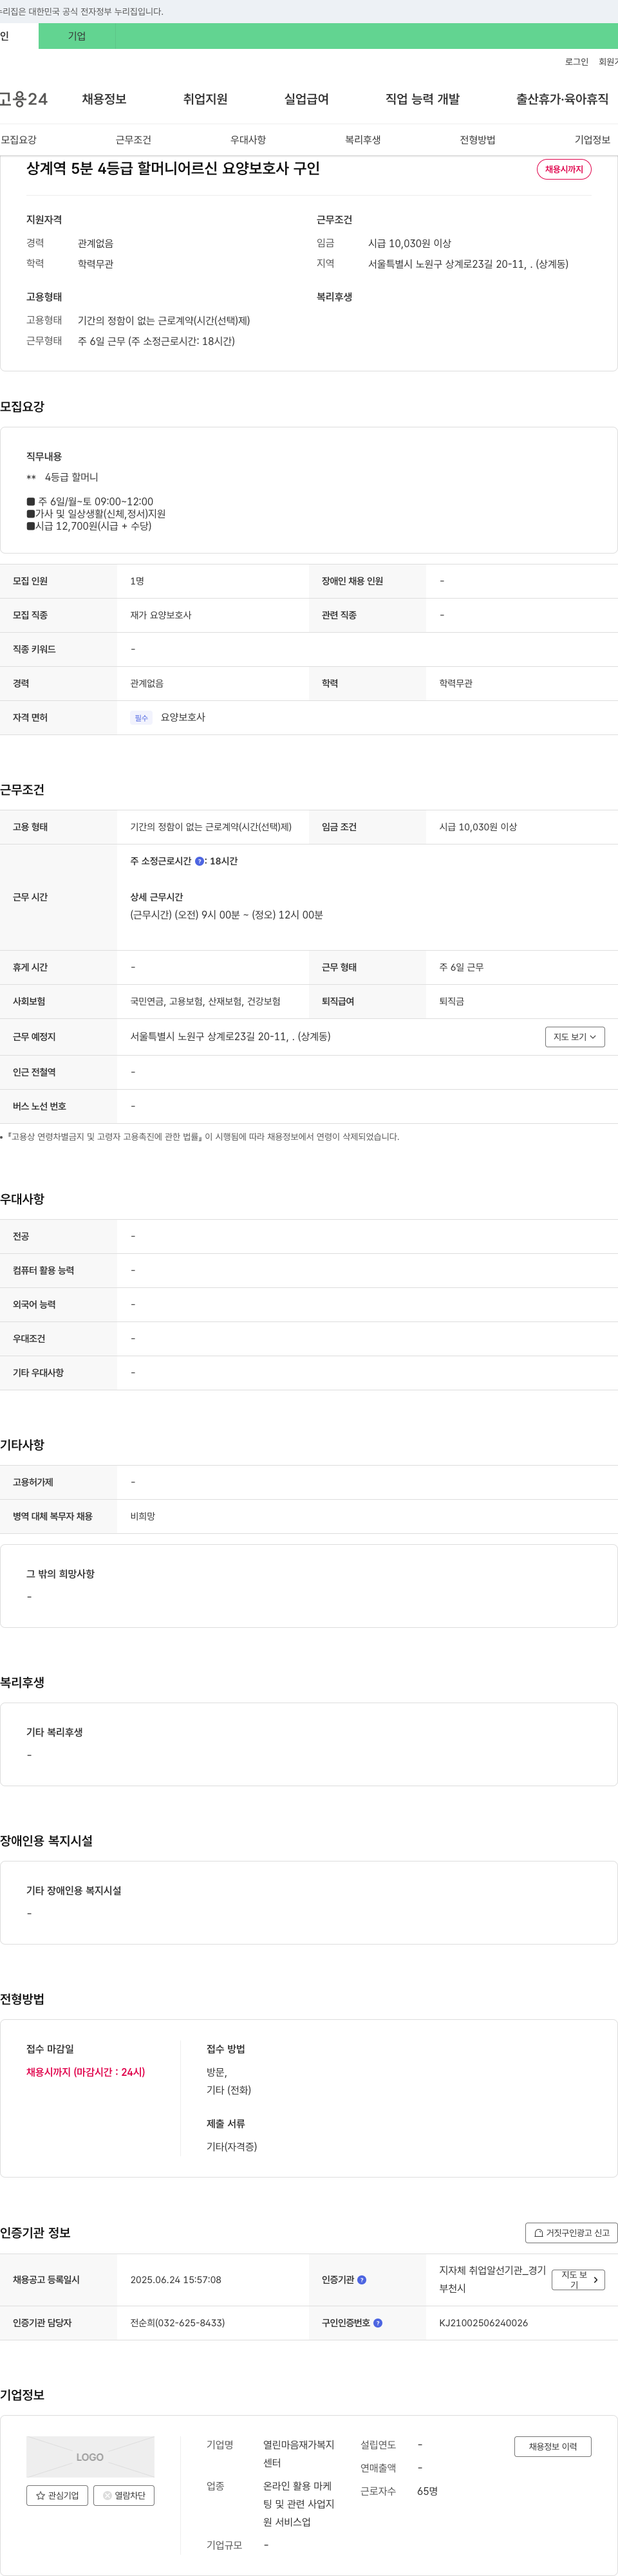Jump to the 근무조건 section tab
Image resolution: width=618 pixels, height=2576 pixels.
coord(133,140)
